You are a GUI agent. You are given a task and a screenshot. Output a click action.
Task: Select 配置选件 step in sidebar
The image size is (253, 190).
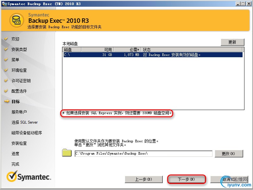19,91
